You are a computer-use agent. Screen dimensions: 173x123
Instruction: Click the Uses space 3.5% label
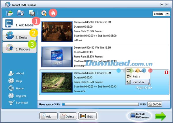tap(49, 104)
